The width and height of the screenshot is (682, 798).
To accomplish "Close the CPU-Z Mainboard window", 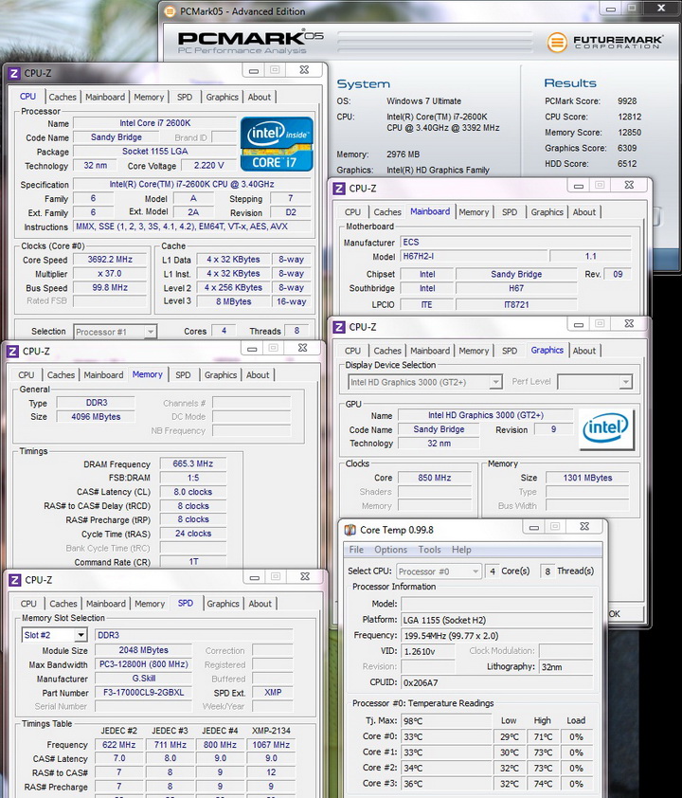I will (629, 185).
